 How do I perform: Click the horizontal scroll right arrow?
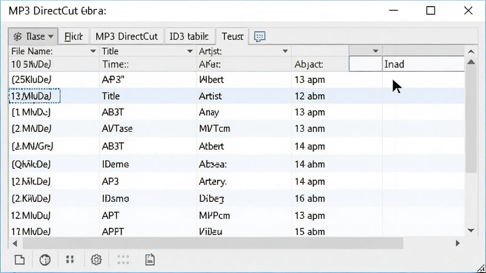pyautogui.click(x=458, y=243)
